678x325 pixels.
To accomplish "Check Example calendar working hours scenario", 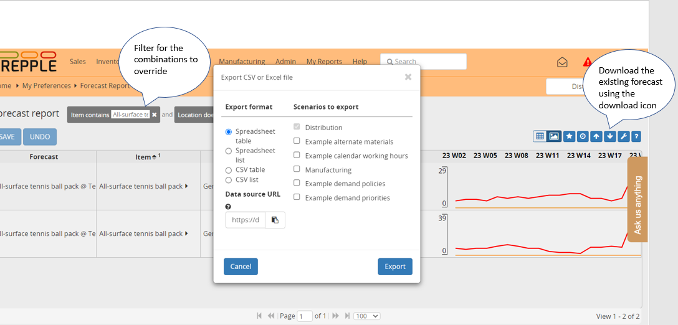I will coord(297,155).
